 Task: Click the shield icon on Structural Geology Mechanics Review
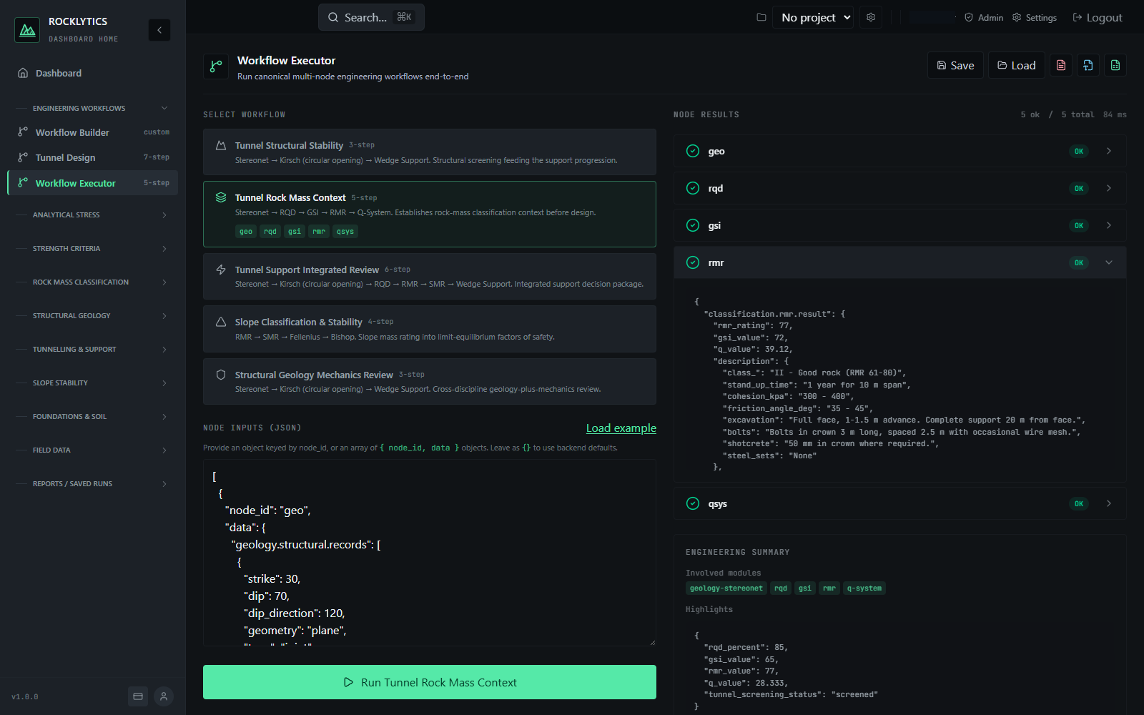(x=221, y=375)
